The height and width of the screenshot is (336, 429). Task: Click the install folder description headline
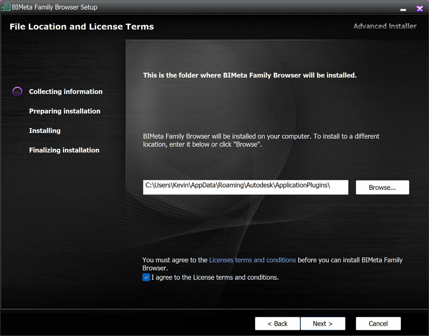(250, 75)
